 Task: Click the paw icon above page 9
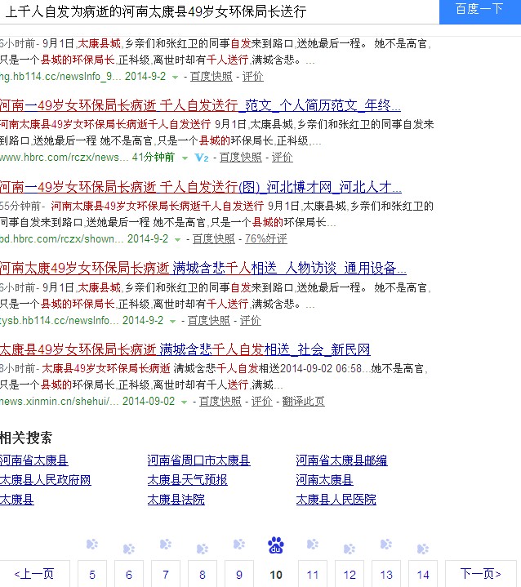tap(239, 544)
